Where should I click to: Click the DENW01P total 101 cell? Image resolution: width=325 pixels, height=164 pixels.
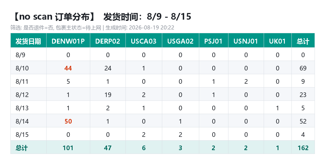pos(68,148)
